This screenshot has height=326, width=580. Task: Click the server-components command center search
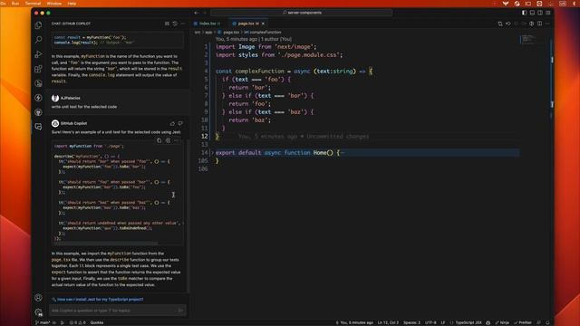(x=302, y=13)
